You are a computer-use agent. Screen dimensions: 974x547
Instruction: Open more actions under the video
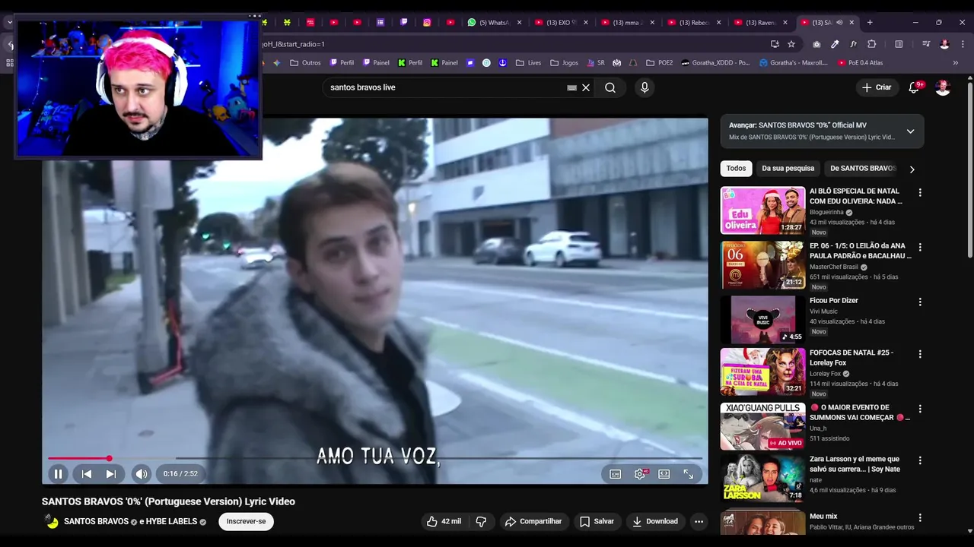[699, 521]
